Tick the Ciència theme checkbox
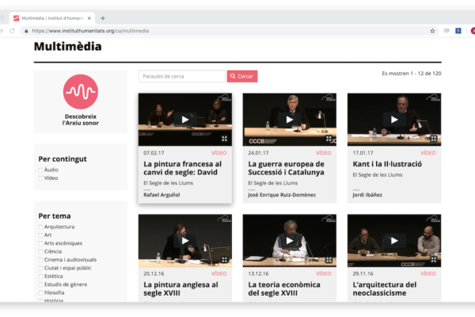This screenshot has width=475, height=317. pyautogui.click(x=41, y=251)
